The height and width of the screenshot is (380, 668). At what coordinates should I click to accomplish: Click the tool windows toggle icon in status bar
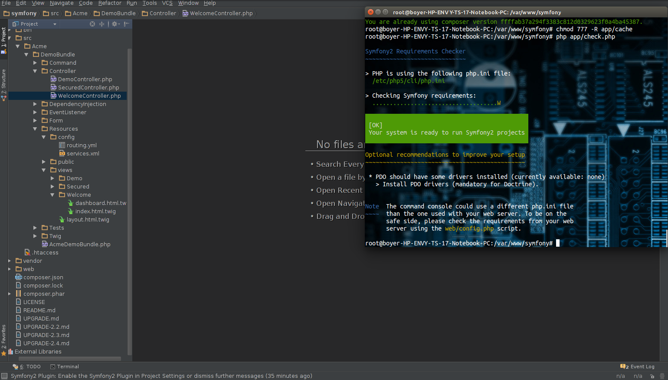(x=4, y=376)
